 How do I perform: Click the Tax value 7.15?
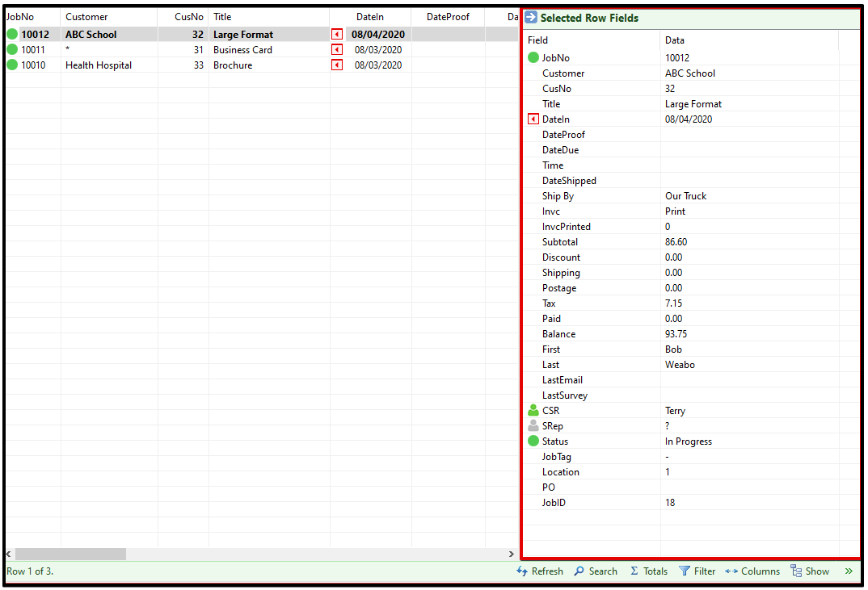coord(673,303)
